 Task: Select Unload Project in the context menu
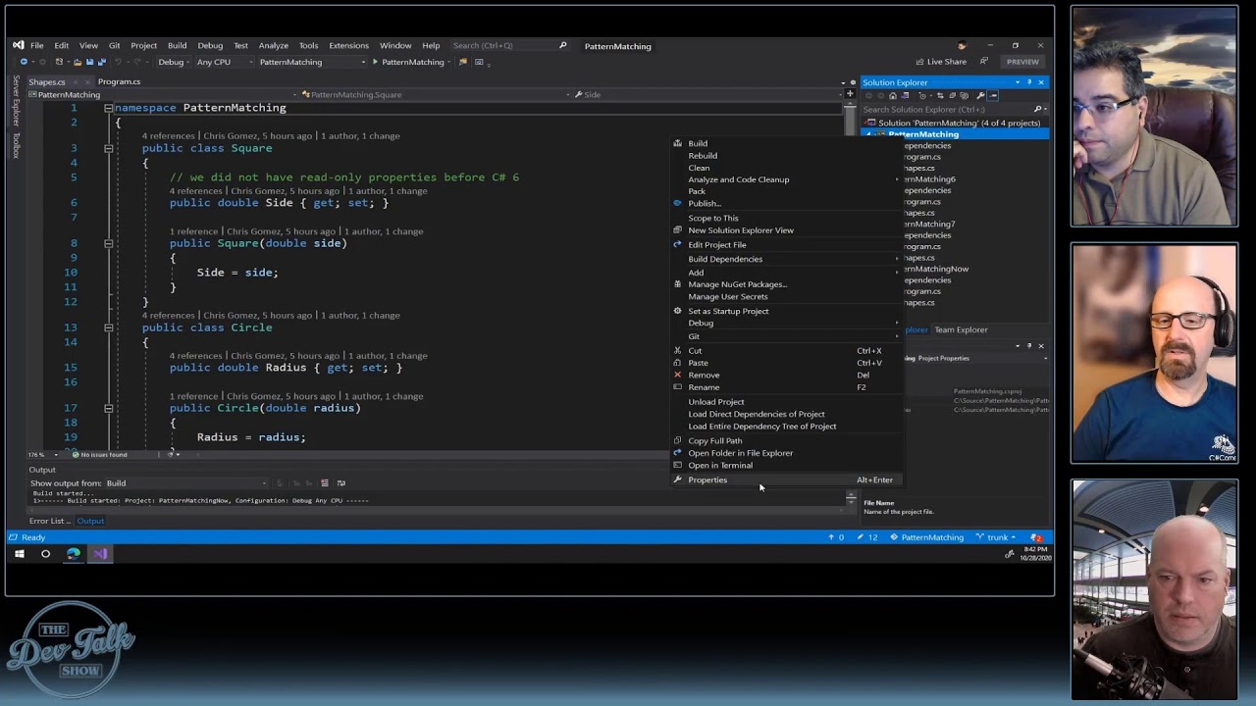point(785,401)
